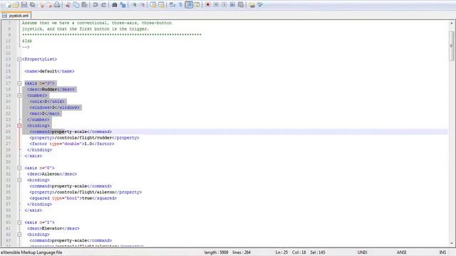Start macro recording with red dot
This screenshot has width=456, height=256.
click(207, 5)
